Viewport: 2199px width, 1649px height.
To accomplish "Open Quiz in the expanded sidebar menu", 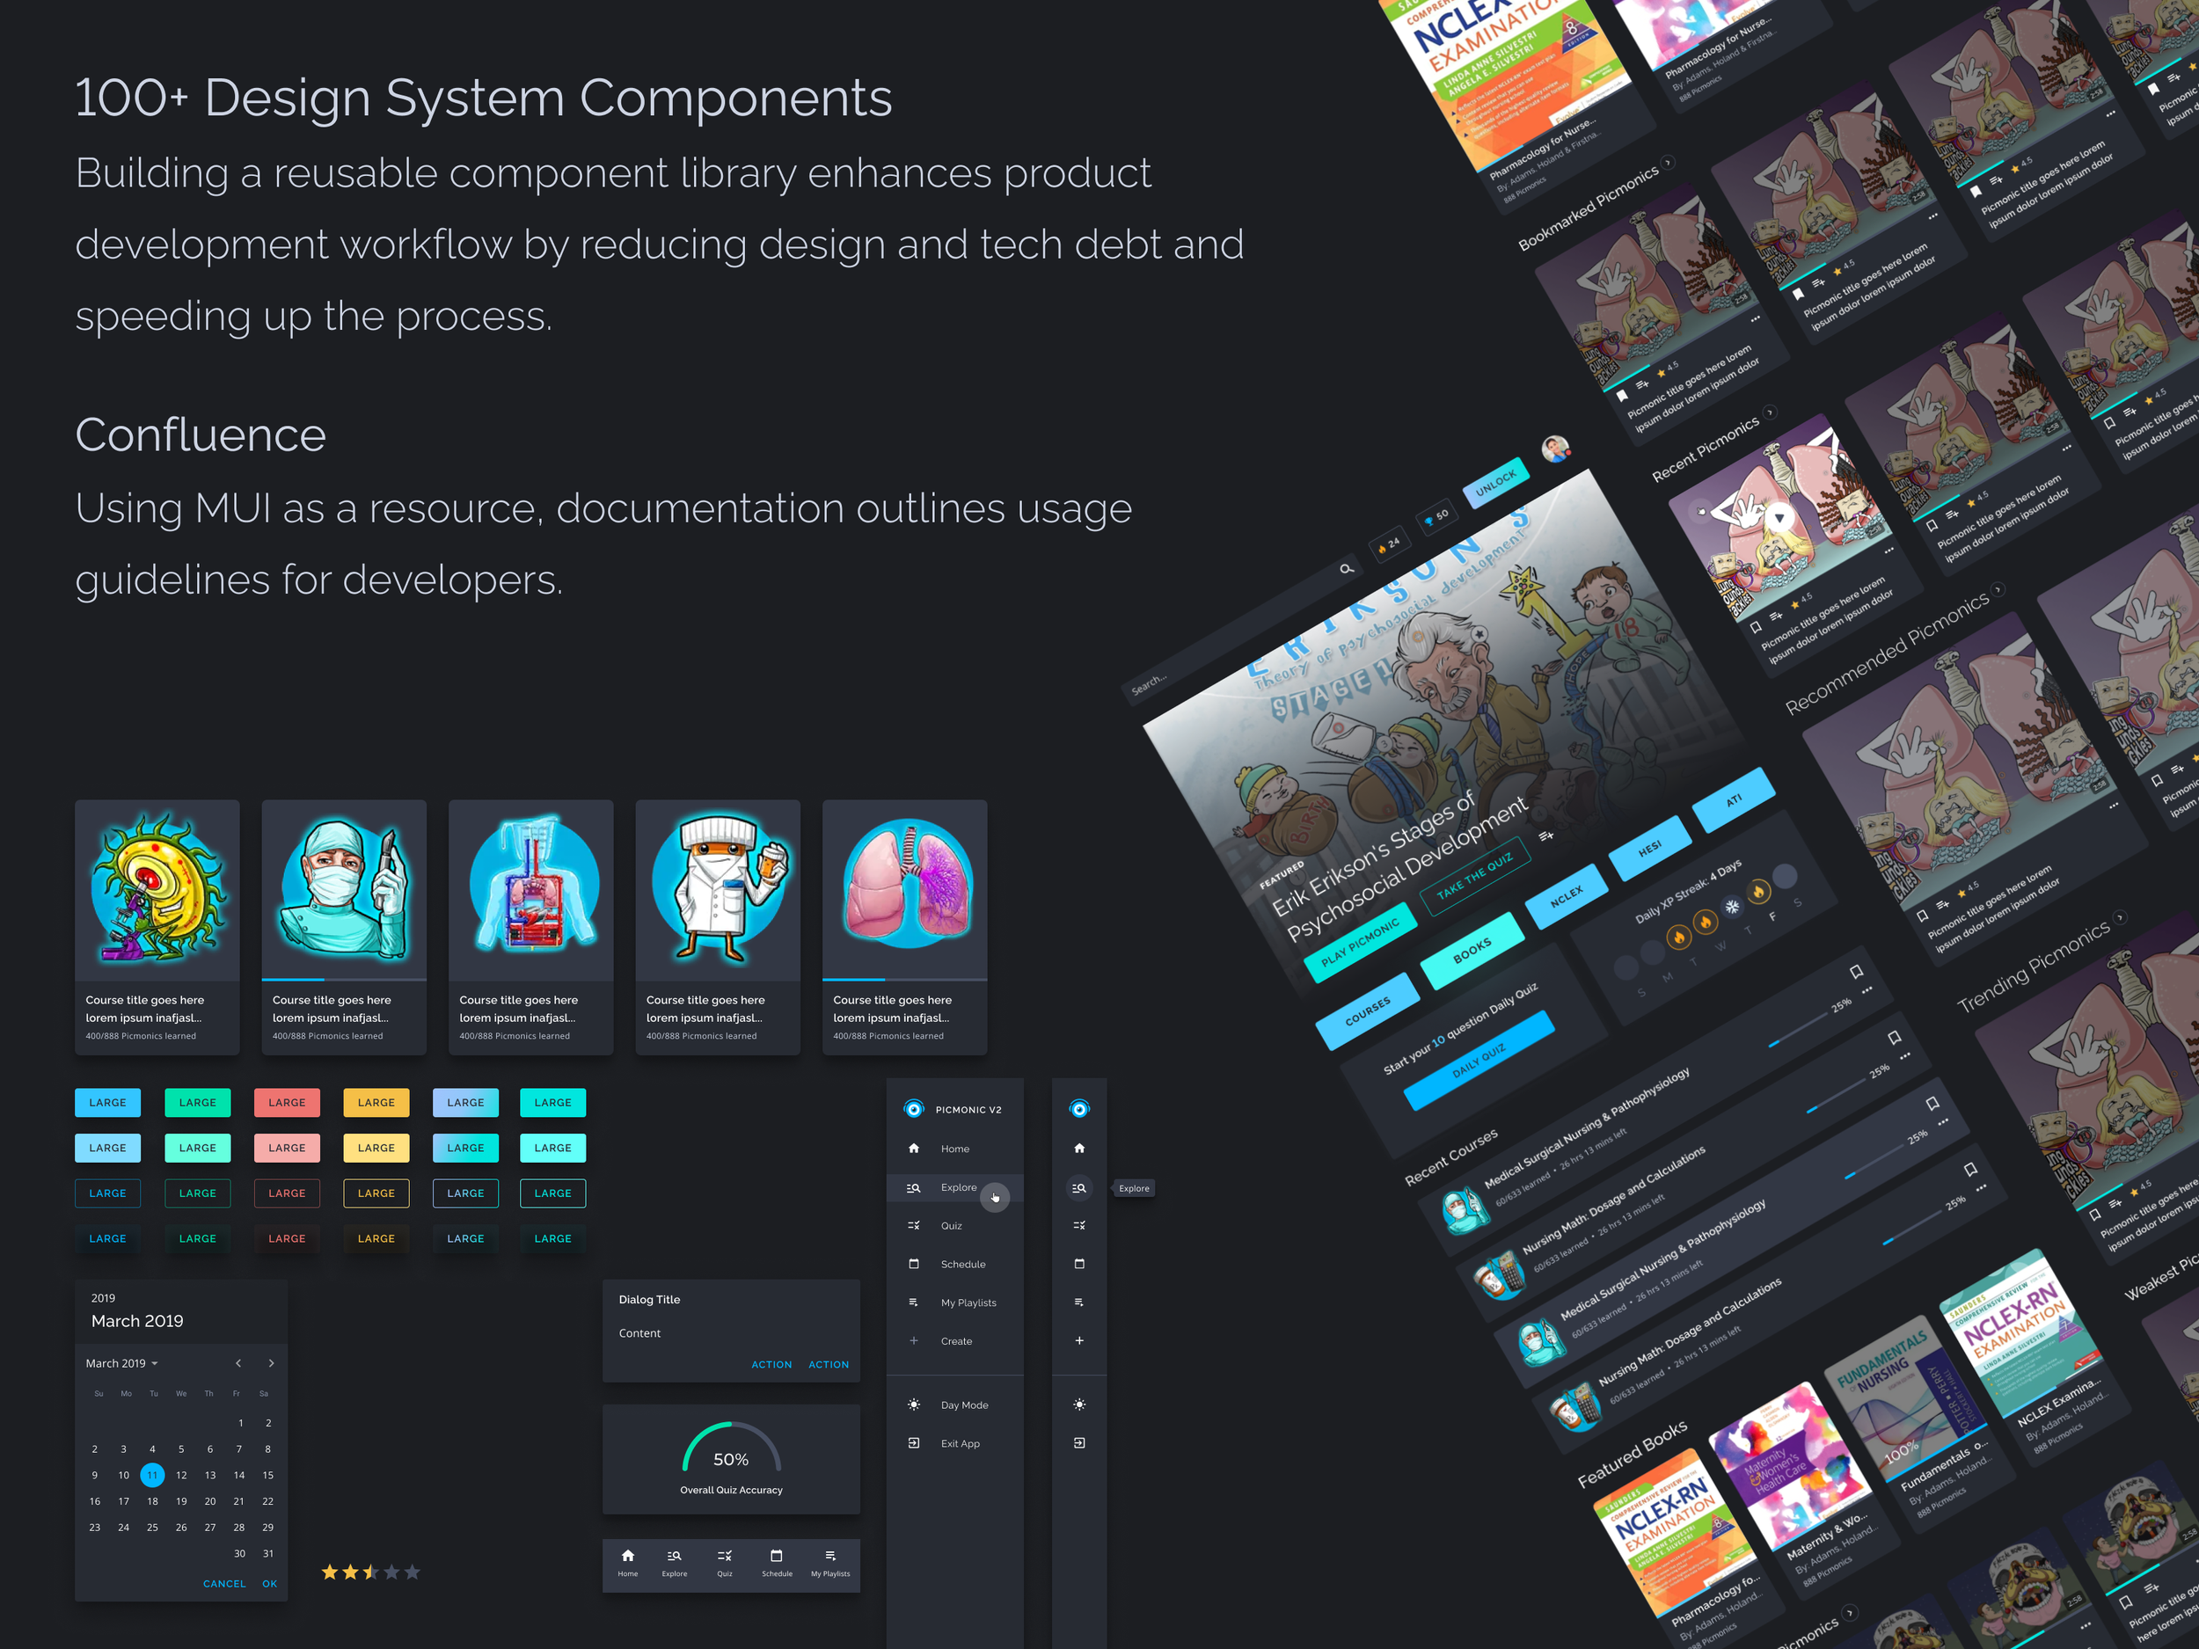I will pos(954,1226).
